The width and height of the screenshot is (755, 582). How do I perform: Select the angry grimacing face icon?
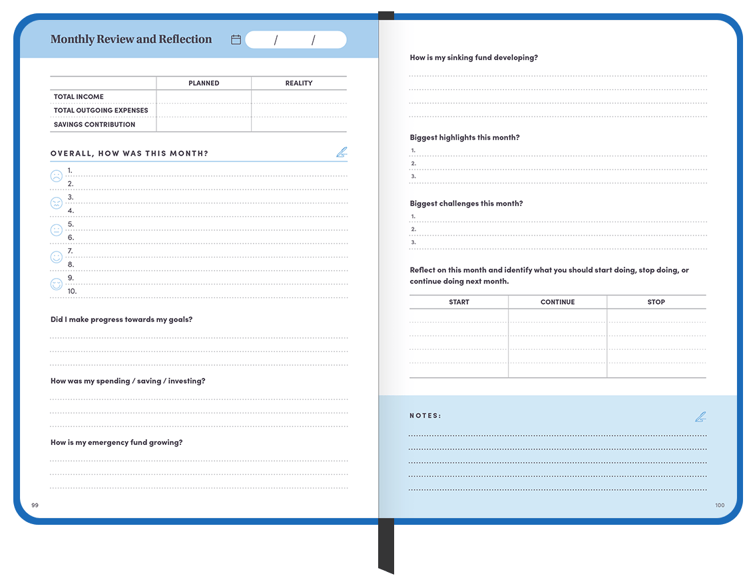57,203
